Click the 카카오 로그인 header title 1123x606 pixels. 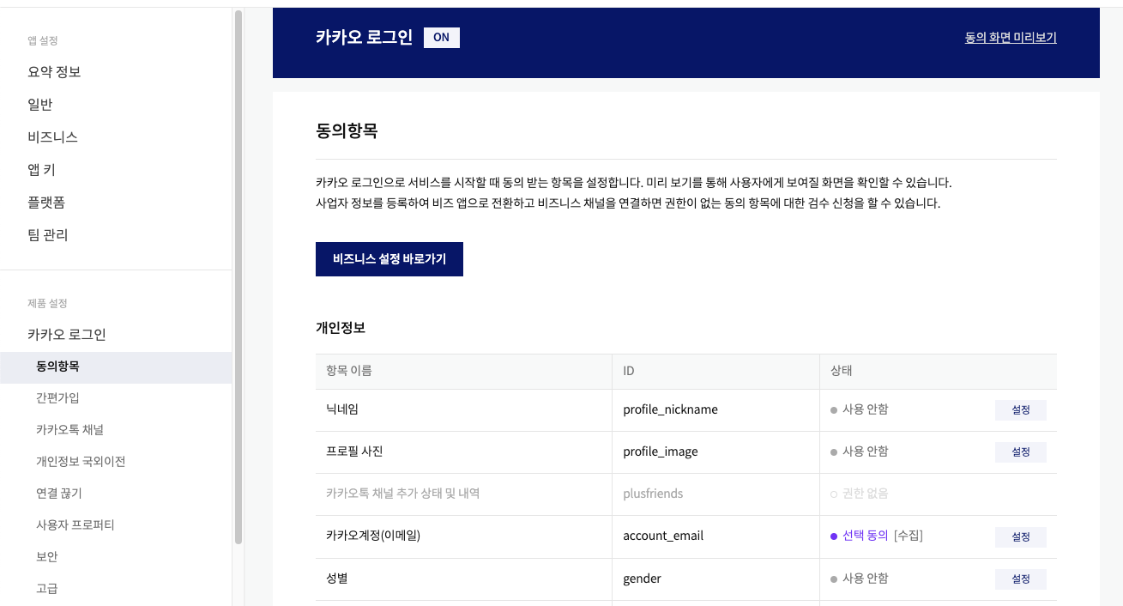click(364, 37)
